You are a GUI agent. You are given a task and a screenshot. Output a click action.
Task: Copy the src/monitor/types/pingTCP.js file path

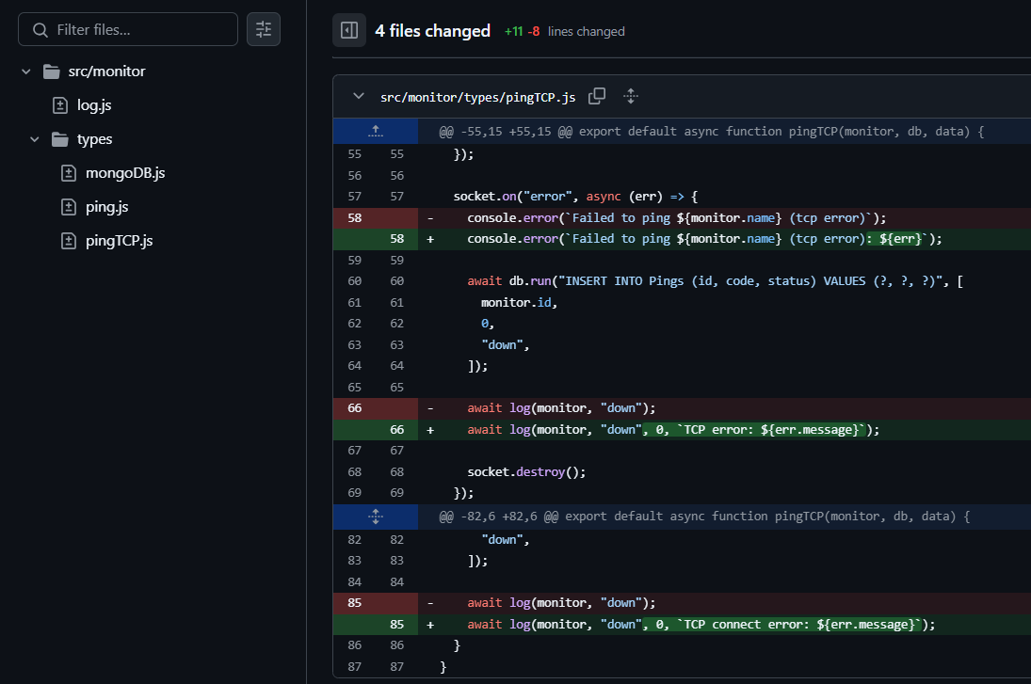tap(597, 97)
